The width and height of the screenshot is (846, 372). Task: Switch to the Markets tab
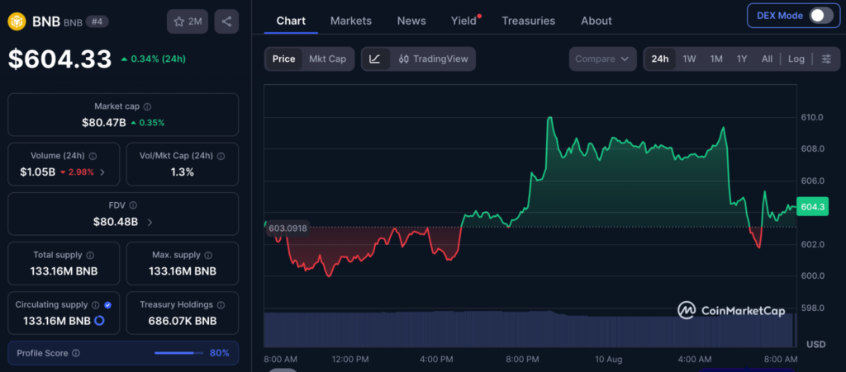pyautogui.click(x=350, y=21)
